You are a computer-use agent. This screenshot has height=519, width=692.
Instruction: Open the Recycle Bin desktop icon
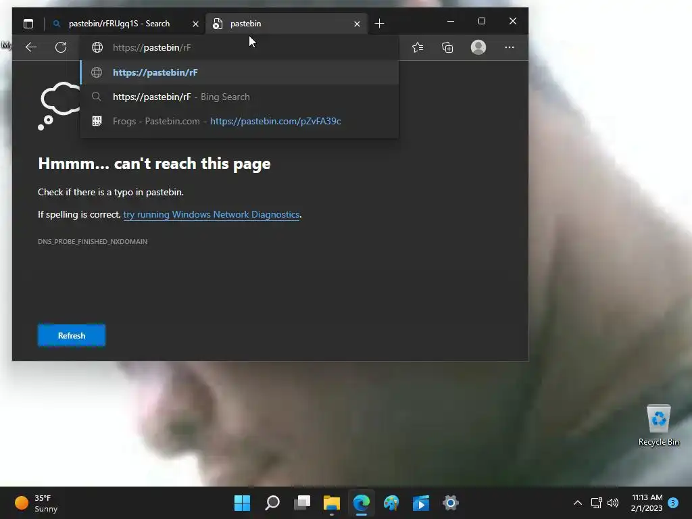coord(658,425)
